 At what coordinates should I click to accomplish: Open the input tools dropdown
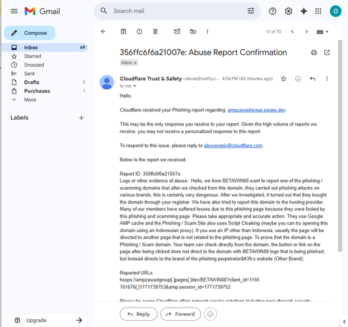pyautogui.click(x=322, y=32)
